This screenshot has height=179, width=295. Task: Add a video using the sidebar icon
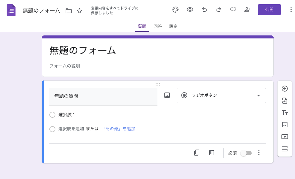pyautogui.click(x=284, y=137)
